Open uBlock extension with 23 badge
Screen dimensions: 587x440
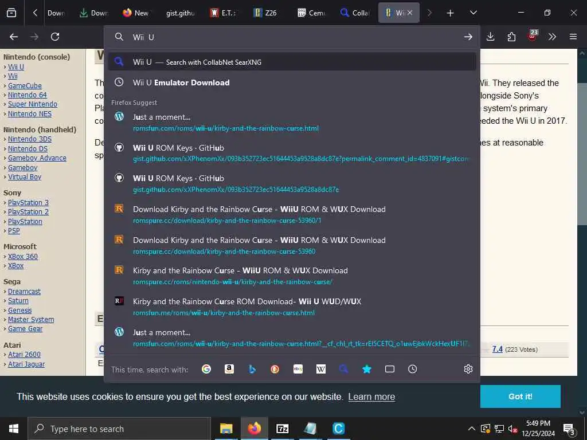[533, 36]
